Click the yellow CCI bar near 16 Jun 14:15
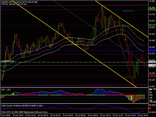This screenshot has width=156, height=117. [x=132, y=98]
